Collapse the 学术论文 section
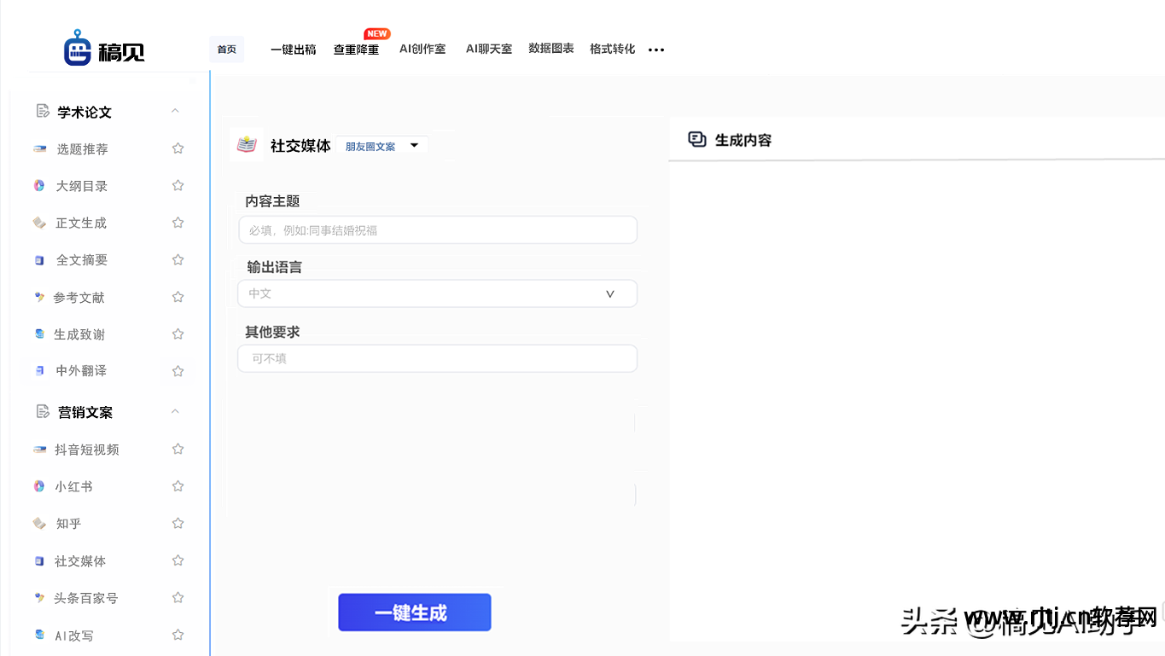The image size is (1165, 656). pyautogui.click(x=175, y=111)
